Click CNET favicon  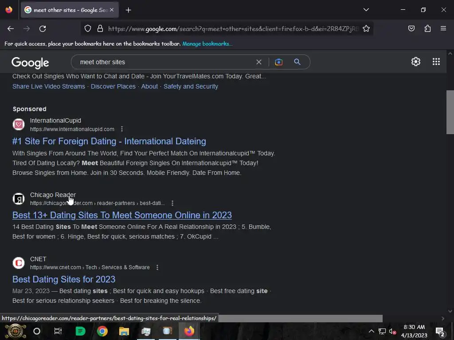[19, 263]
